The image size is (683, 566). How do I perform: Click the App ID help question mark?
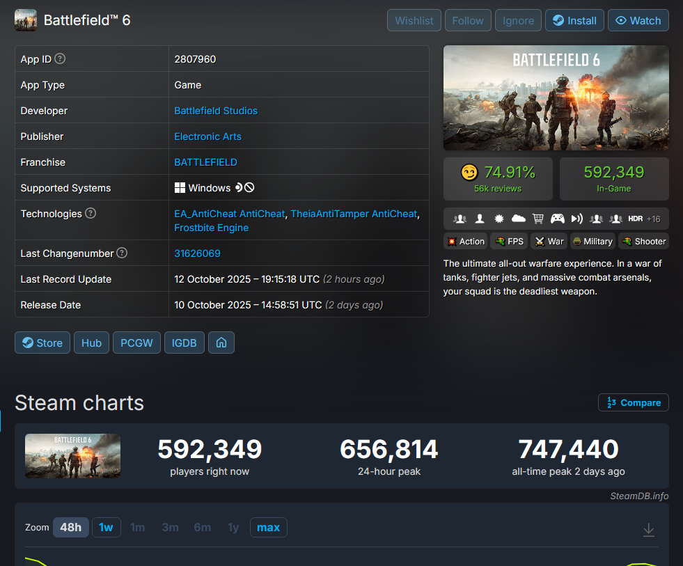point(60,58)
